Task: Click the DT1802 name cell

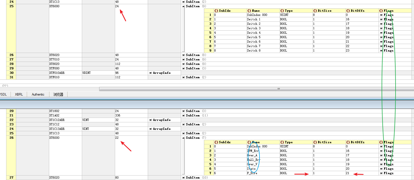Action: [x=65, y=111]
